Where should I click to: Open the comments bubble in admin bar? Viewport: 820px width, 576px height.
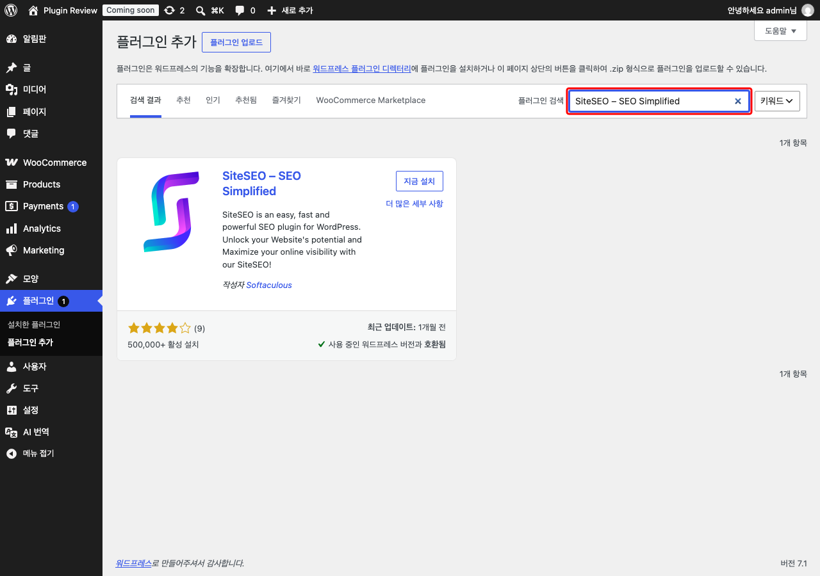pos(240,10)
